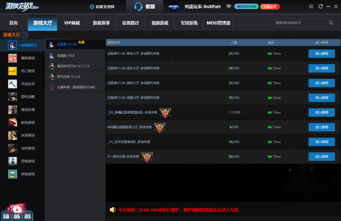341x221 pixels.
Task: Open the 设置路径 tab
Action: click(130, 23)
